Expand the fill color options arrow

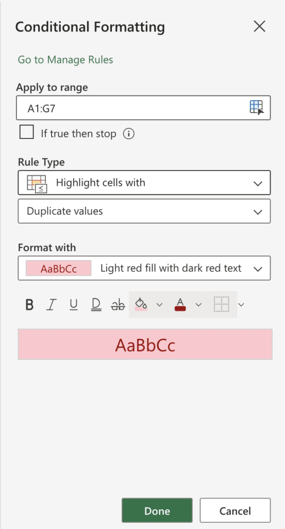point(159,305)
